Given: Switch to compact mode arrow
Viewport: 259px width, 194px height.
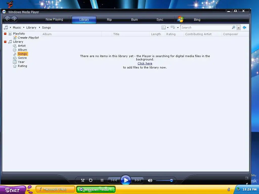Looking at the screenshot, I should coord(247,183).
